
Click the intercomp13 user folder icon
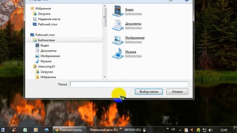[x=35, y=66]
